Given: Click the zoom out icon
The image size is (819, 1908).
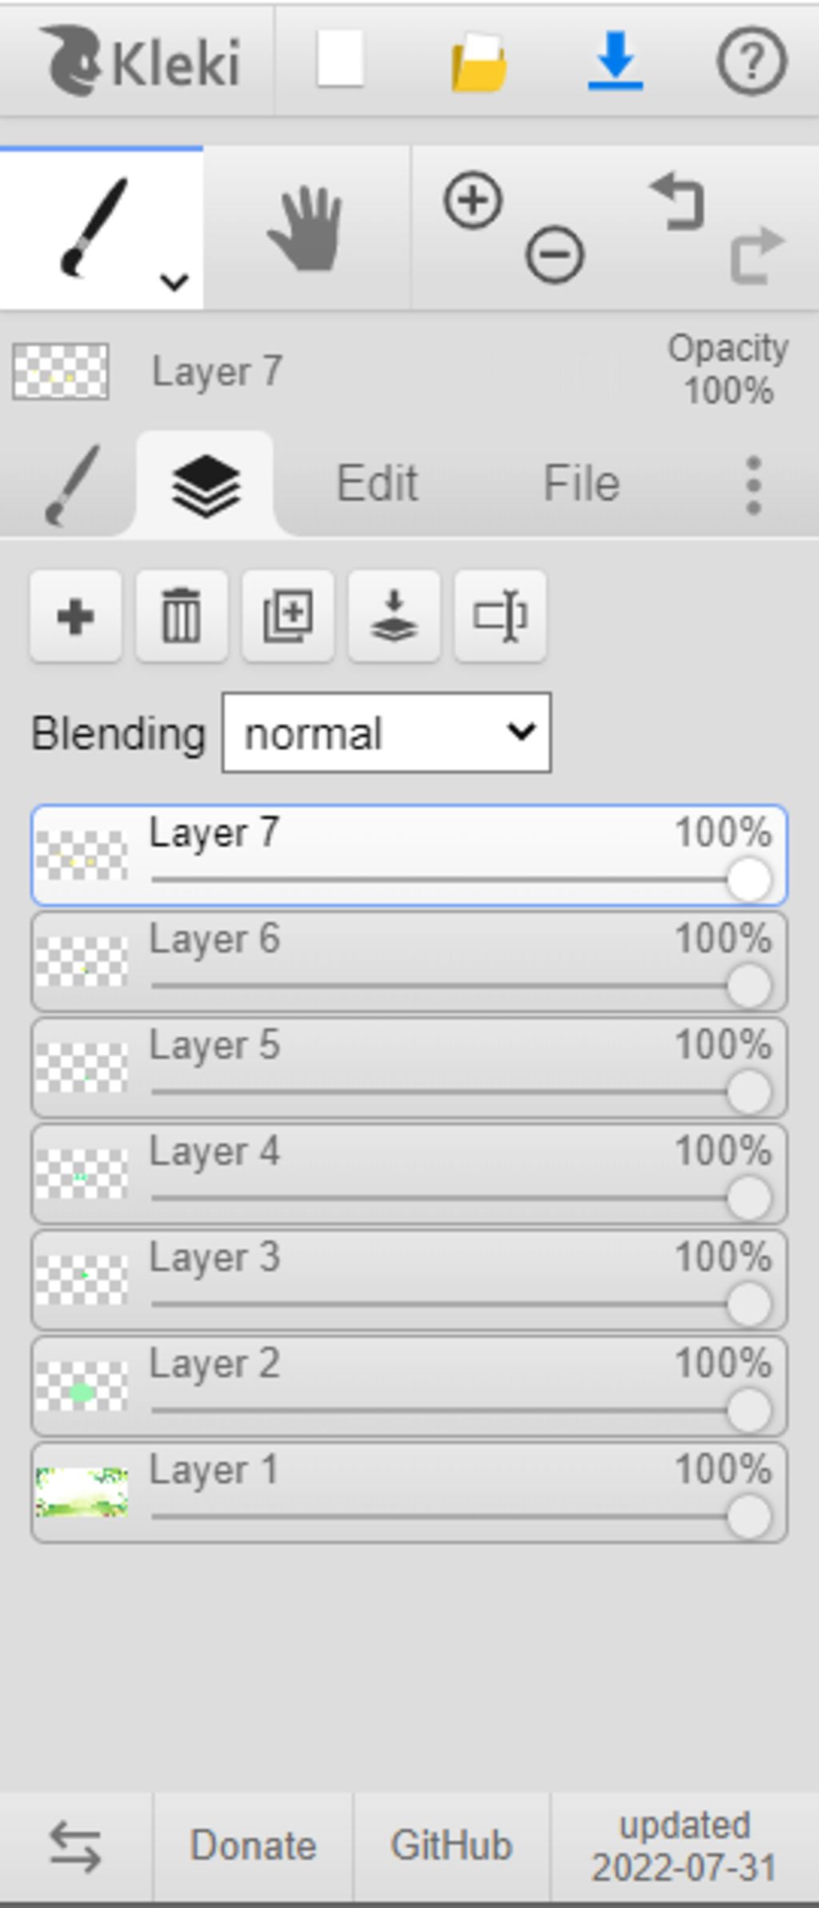Looking at the screenshot, I should pyautogui.click(x=554, y=255).
